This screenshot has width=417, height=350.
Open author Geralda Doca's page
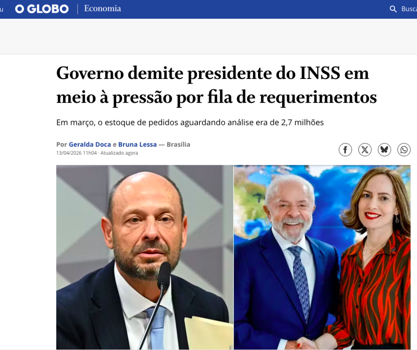pyautogui.click(x=90, y=144)
